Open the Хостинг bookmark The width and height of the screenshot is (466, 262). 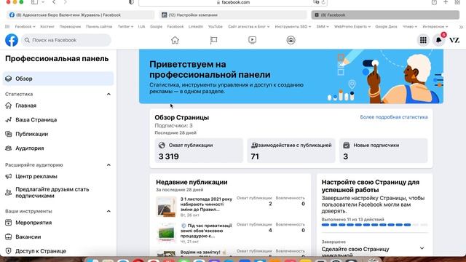click(x=47, y=26)
